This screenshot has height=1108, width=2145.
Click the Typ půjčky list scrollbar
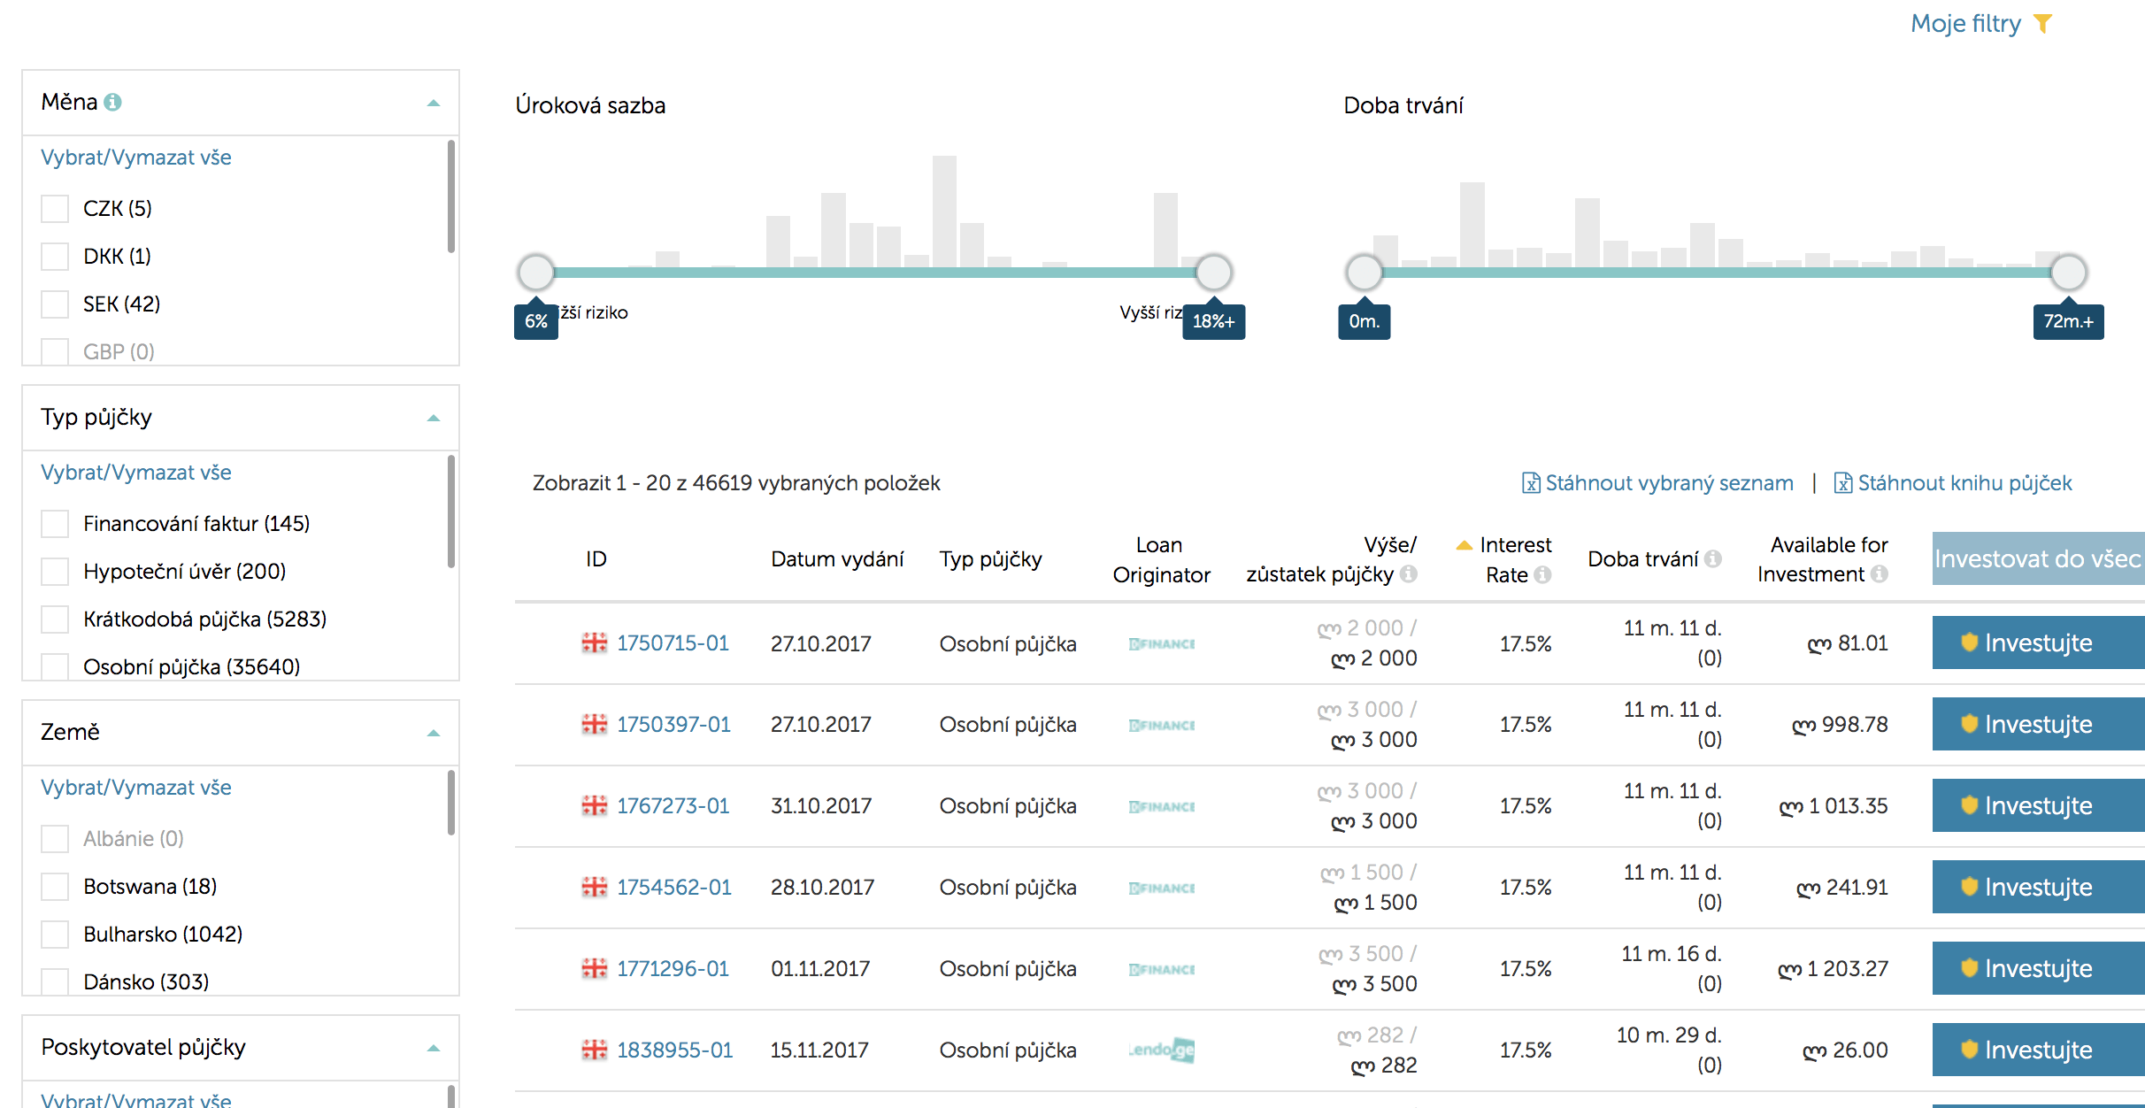(451, 512)
